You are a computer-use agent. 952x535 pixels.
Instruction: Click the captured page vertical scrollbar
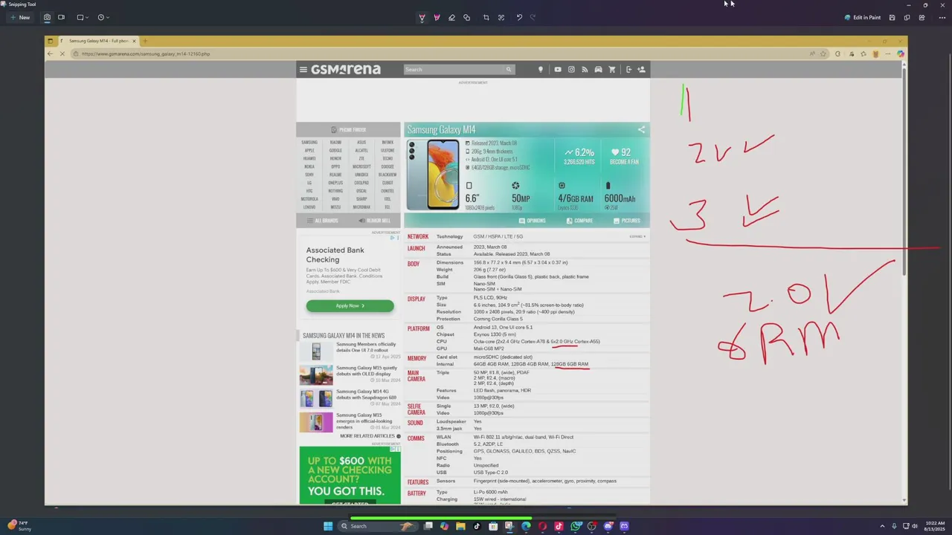pyautogui.click(x=904, y=172)
